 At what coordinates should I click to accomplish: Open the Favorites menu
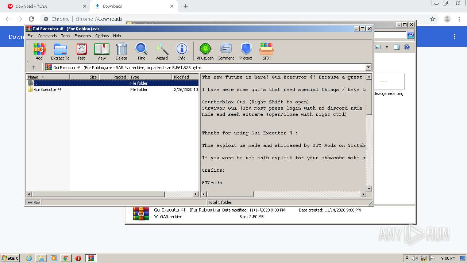[83, 36]
